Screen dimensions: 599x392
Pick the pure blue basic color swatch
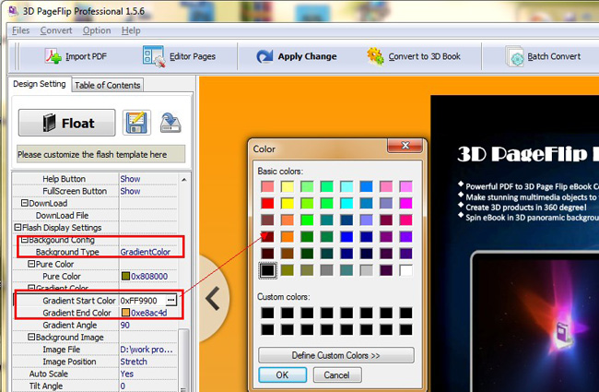(346, 237)
